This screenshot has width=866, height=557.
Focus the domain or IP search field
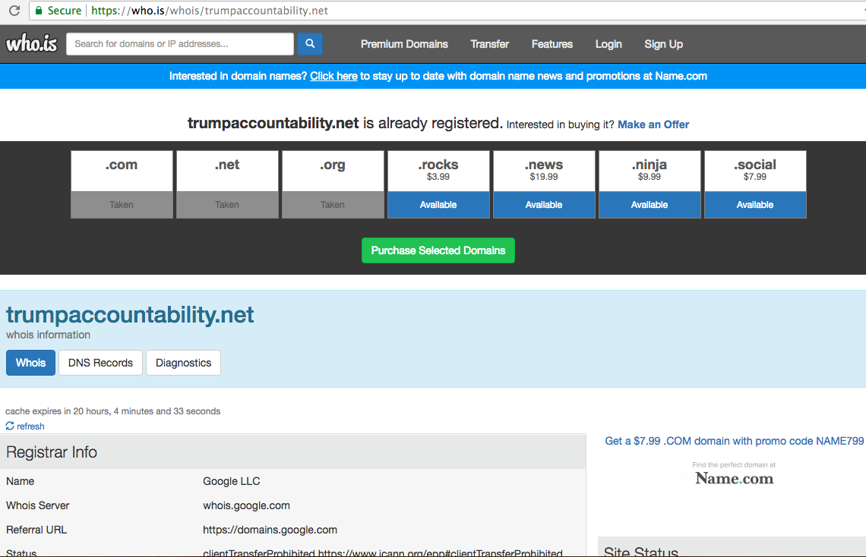pyautogui.click(x=180, y=43)
